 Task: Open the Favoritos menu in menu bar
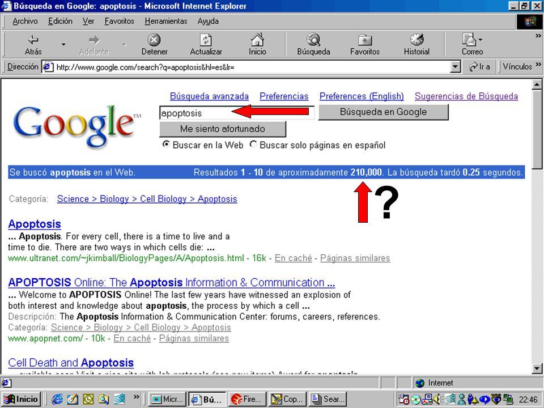pyautogui.click(x=120, y=21)
